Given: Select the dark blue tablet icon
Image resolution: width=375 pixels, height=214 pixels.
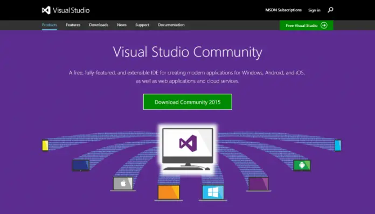Looking at the screenshot, I should [x=81, y=165].
